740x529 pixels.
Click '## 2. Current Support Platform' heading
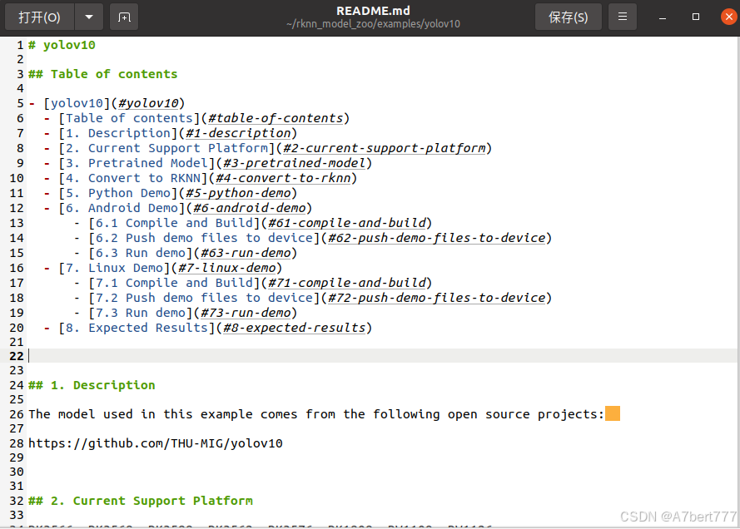tap(141, 502)
